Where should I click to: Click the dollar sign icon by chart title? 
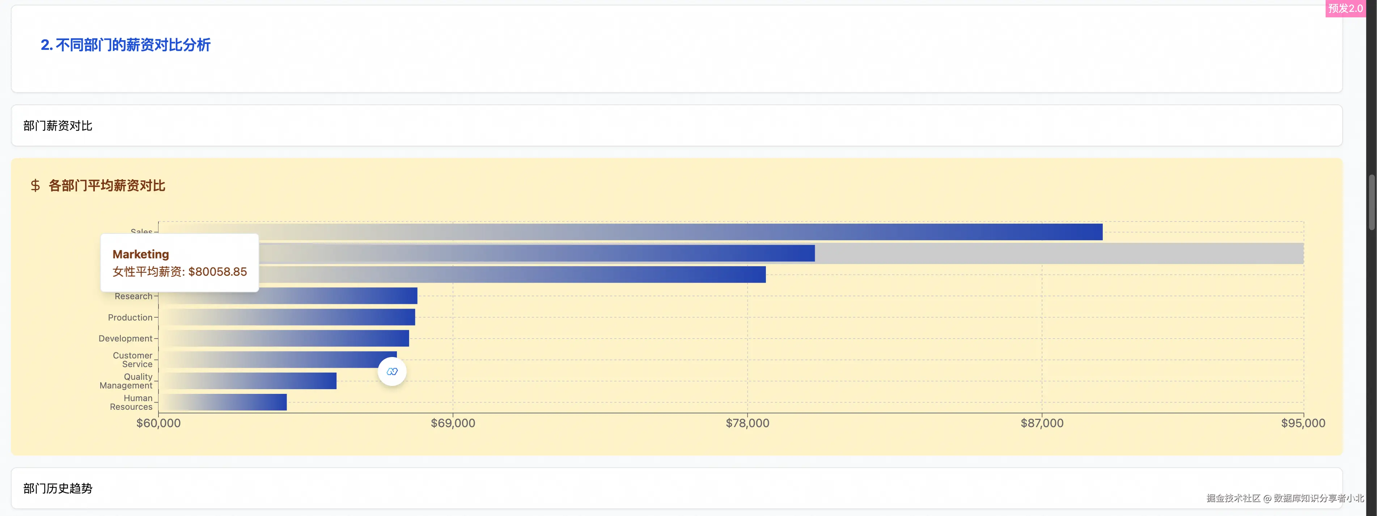coord(35,186)
